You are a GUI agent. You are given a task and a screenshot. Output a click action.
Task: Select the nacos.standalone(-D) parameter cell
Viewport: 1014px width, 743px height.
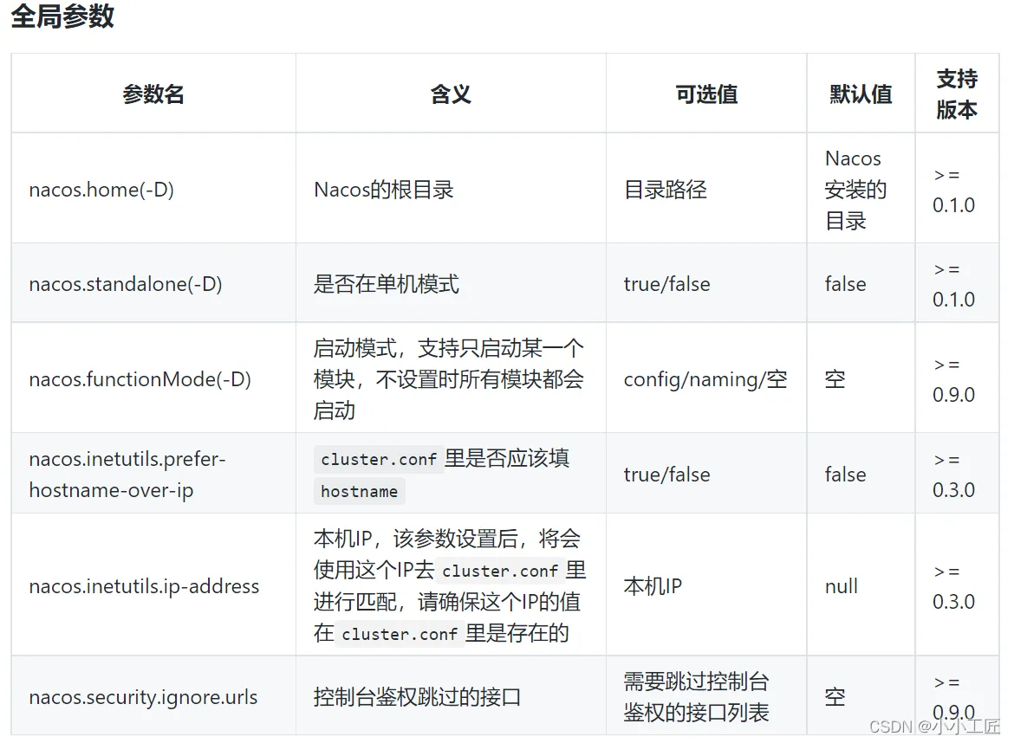126,284
